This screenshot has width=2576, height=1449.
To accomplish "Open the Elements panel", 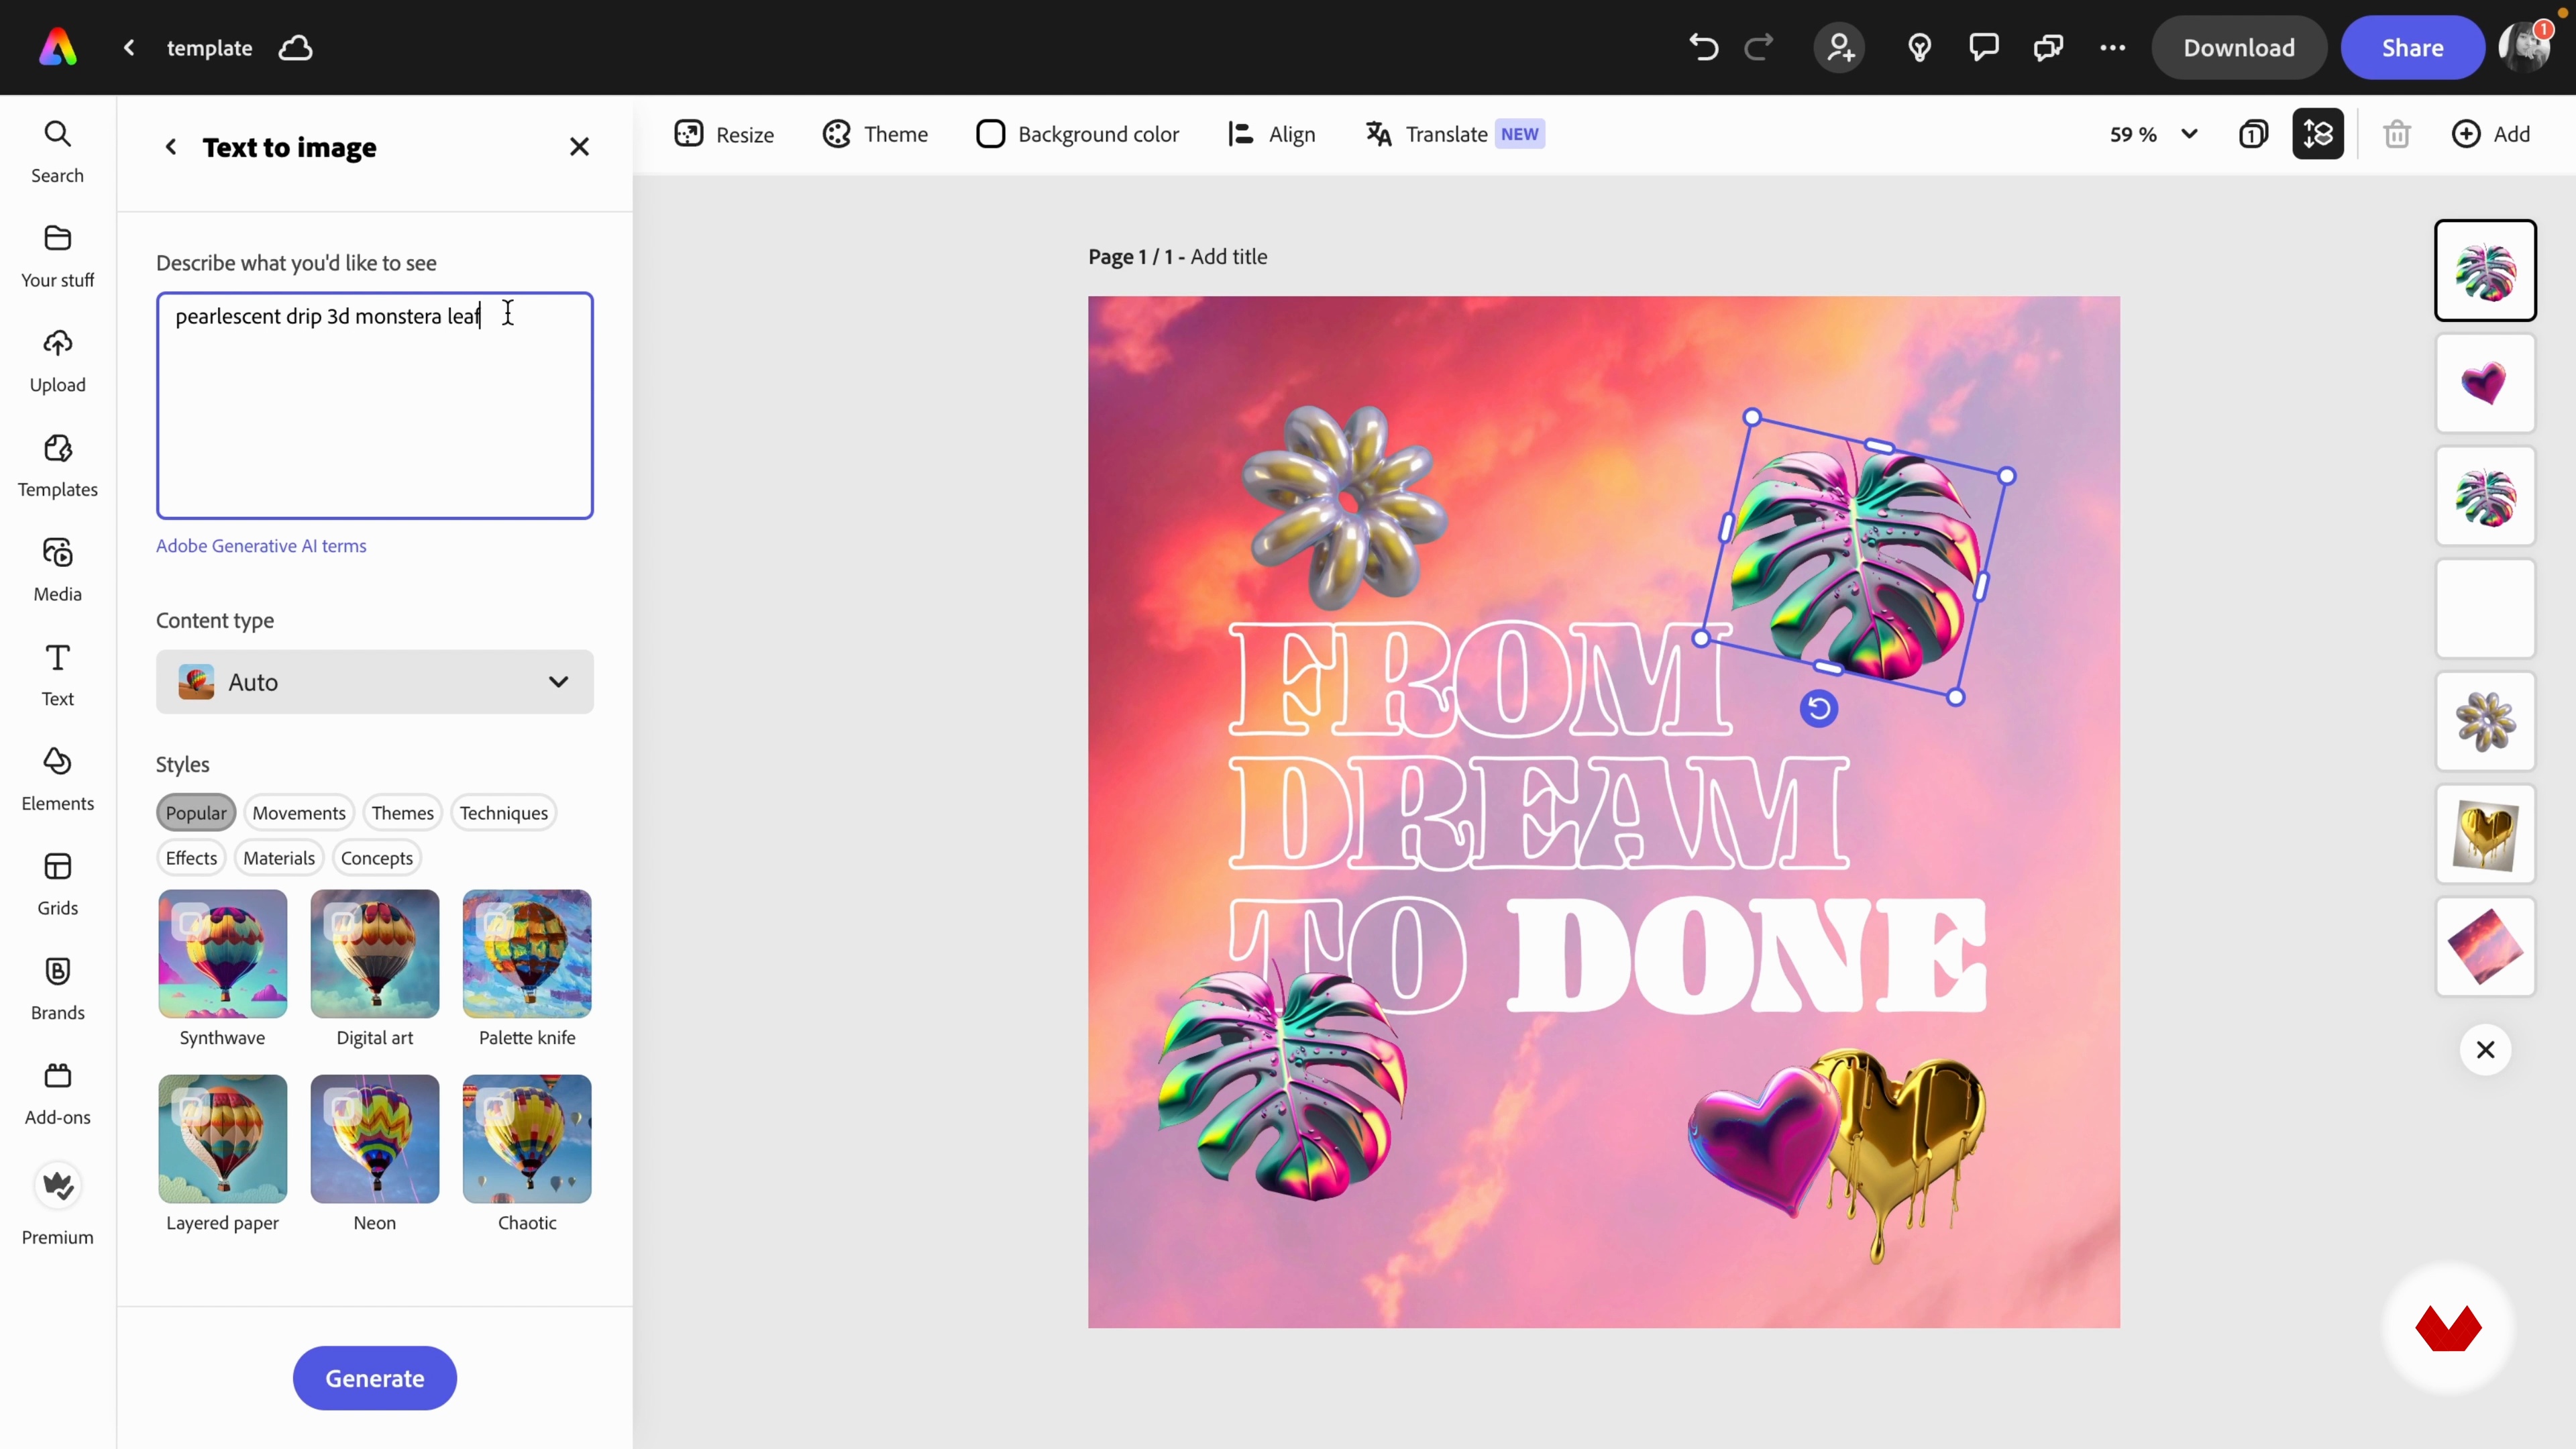I will 57,780.
